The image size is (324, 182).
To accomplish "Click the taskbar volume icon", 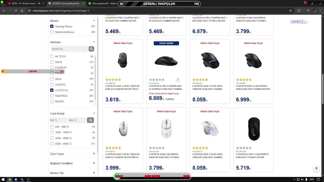I will pos(302,179).
